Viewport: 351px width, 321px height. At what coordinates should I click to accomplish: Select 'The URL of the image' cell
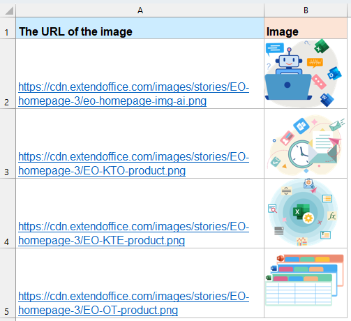pos(140,28)
